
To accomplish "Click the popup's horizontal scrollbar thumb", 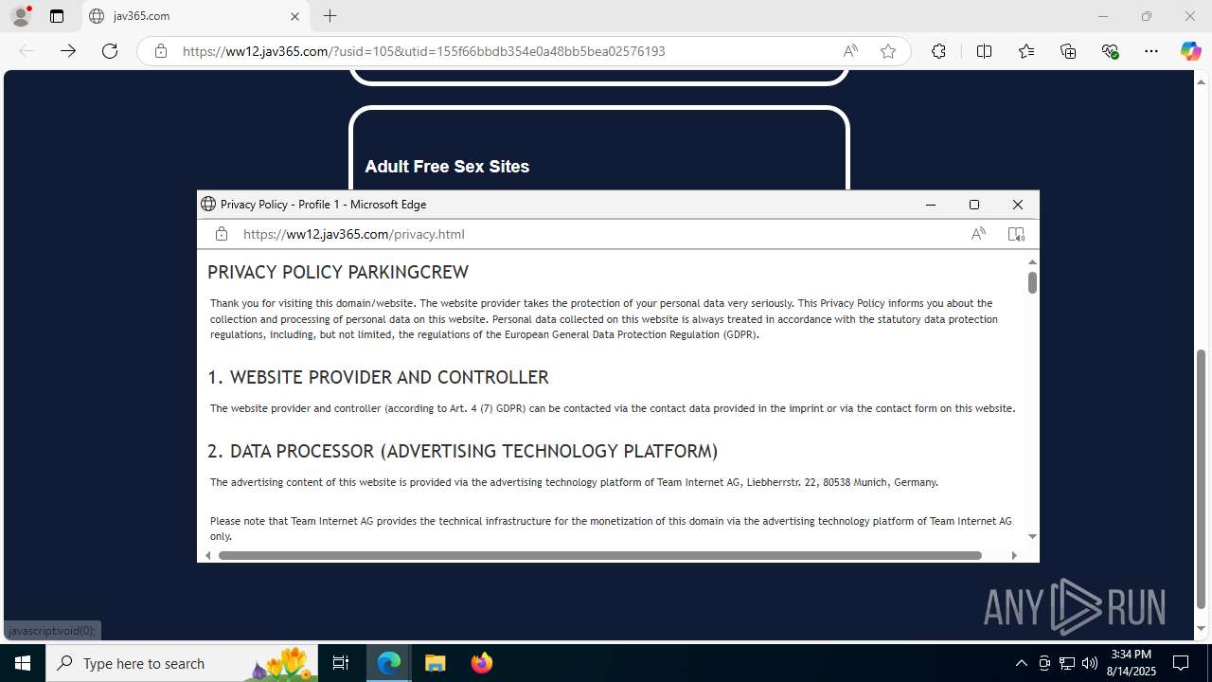I will (599, 555).
